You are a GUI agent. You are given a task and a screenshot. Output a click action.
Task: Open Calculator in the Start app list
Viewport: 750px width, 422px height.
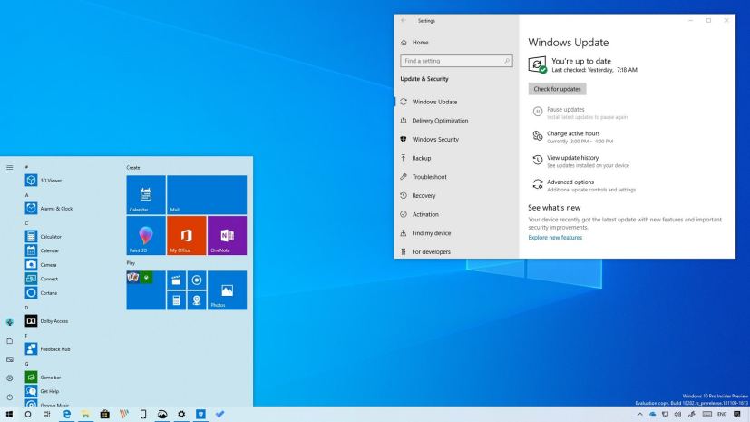tap(44, 236)
